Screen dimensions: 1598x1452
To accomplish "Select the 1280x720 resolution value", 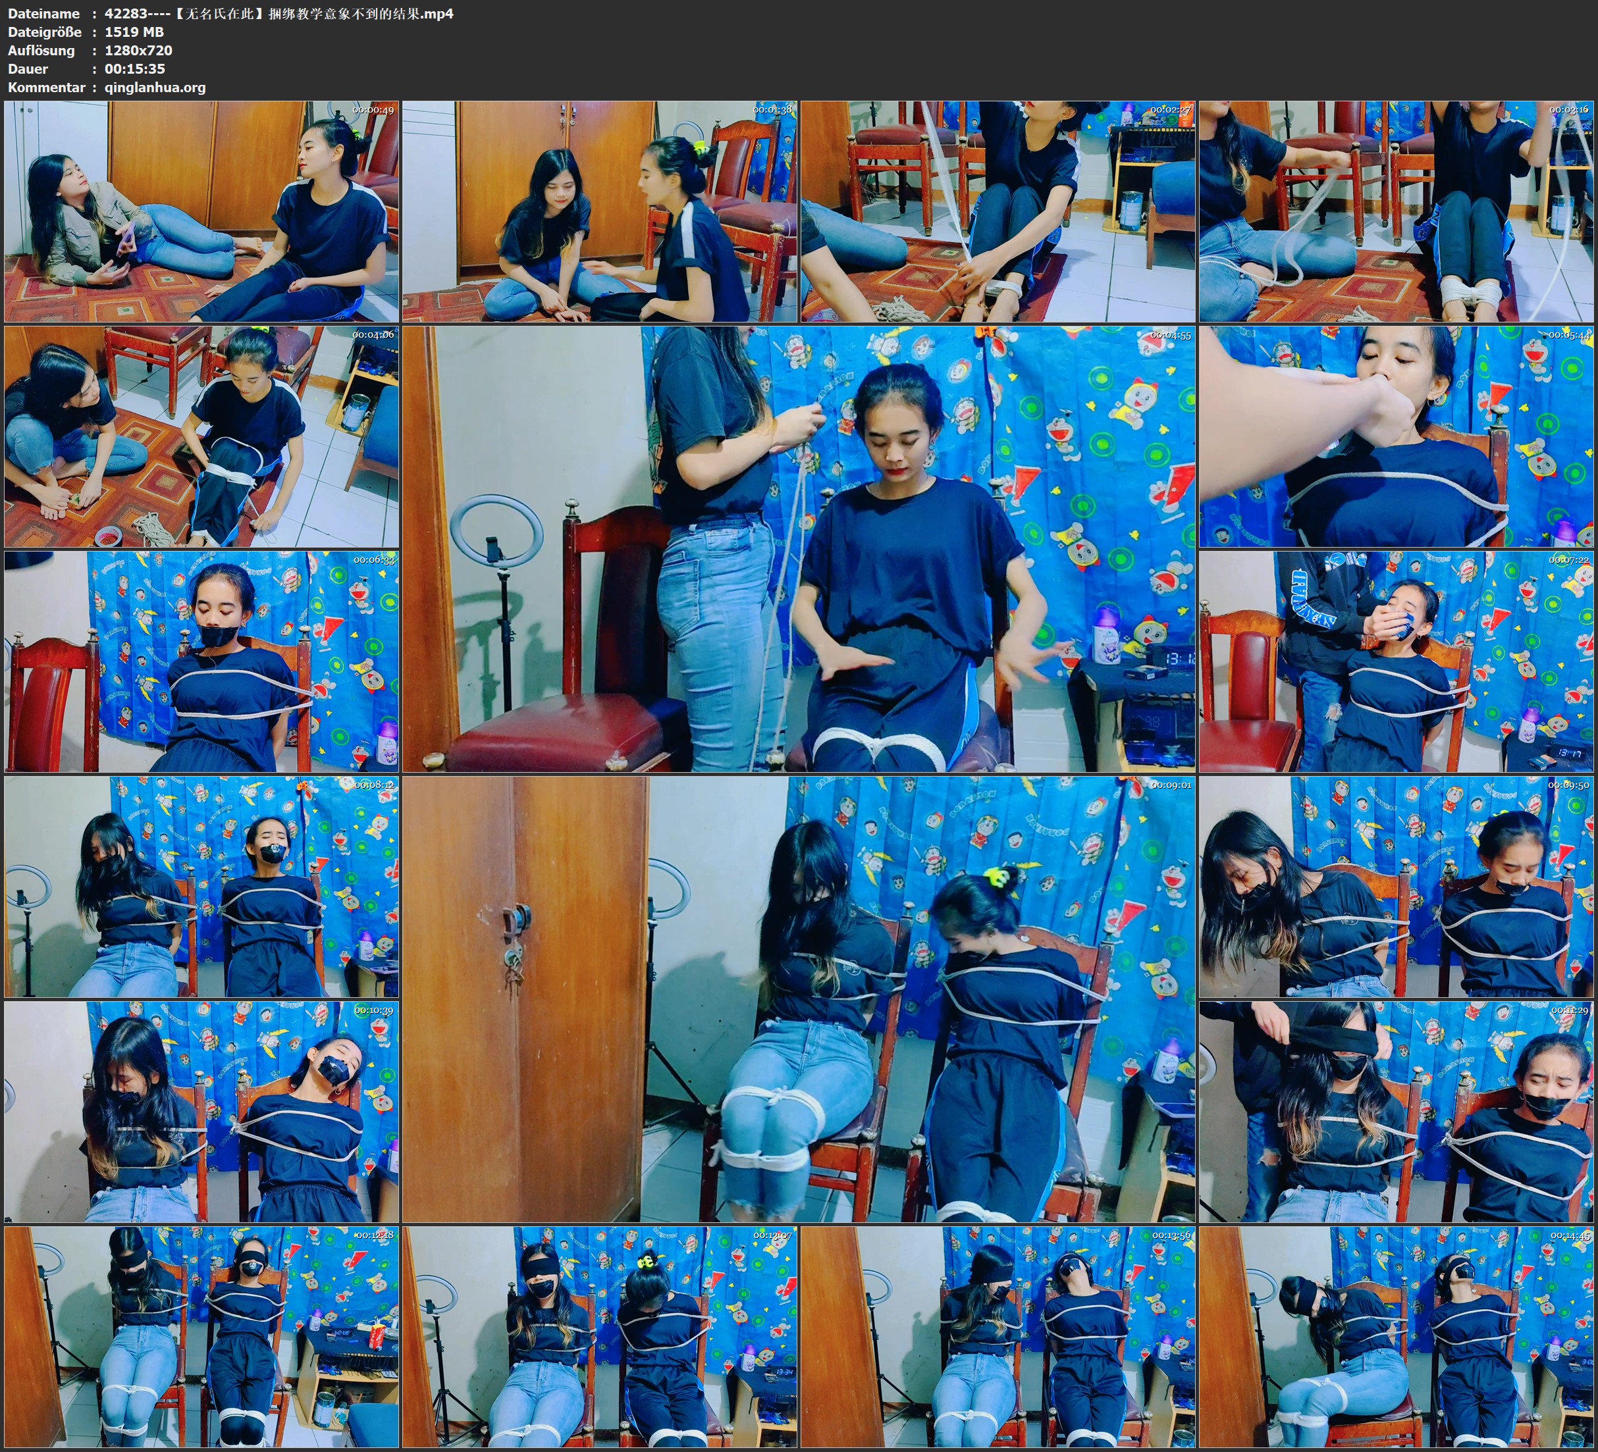I will [138, 50].
